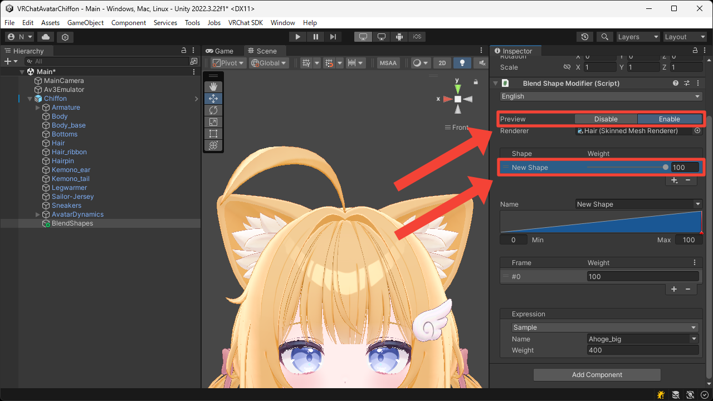This screenshot has width=713, height=401.
Task: Disable the blend shape preview
Action: (605, 119)
